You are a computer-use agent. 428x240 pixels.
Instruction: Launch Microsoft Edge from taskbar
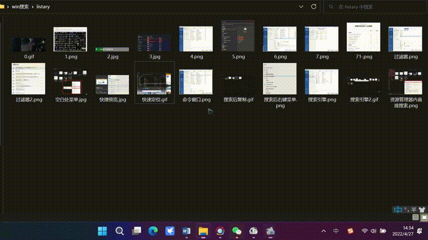pos(152,231)
